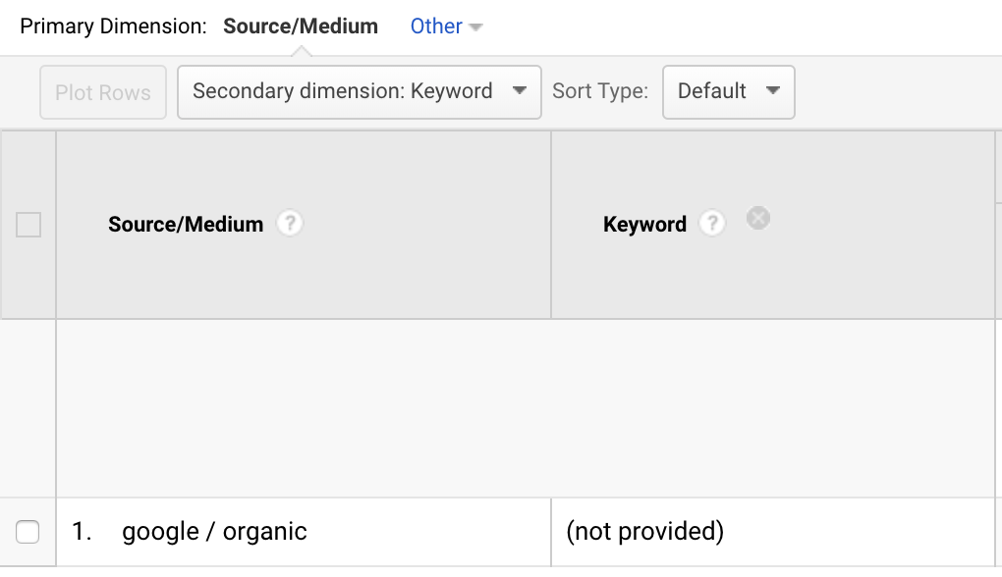Viewport: 1002px width, 577px height.
Task: Click the empty summary cell under Source/Medium
Action: [303, 407]
